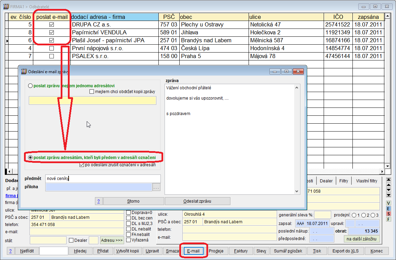The image size is (396, 260).
Task: Toggle 'po odeslání zrušit označení' checkbox
Action: pos(82,165)
